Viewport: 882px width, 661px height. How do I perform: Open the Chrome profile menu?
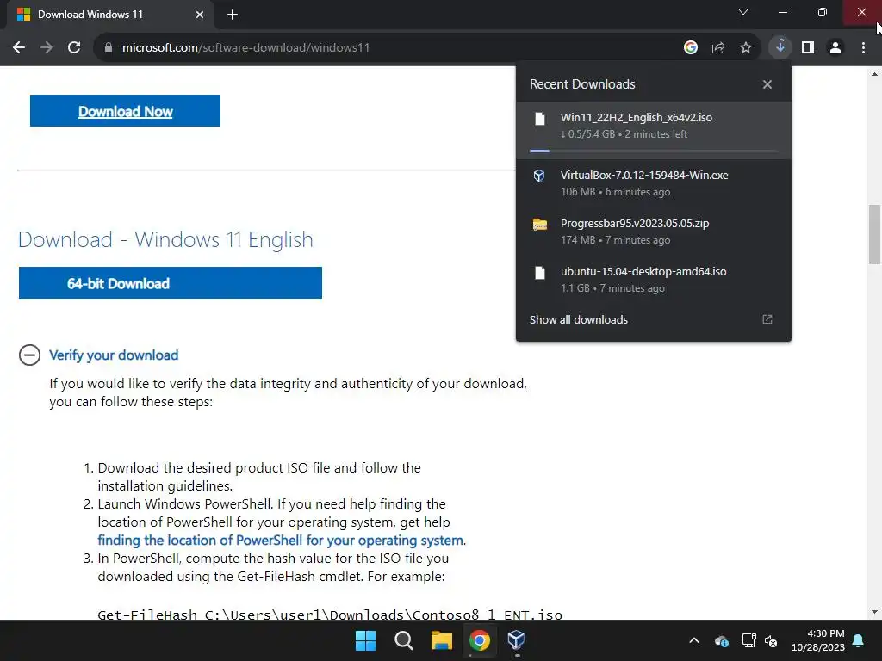835,48
